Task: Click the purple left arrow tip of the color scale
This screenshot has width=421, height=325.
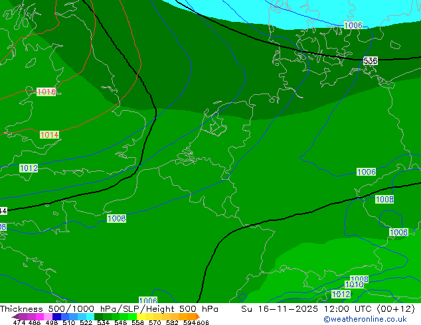Action: pyautogui.click(x=15, y=317)
